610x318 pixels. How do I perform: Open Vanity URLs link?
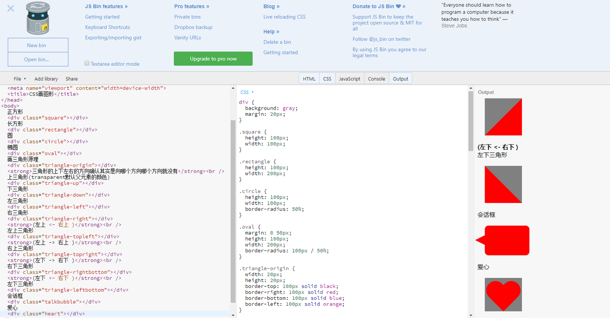188,38
